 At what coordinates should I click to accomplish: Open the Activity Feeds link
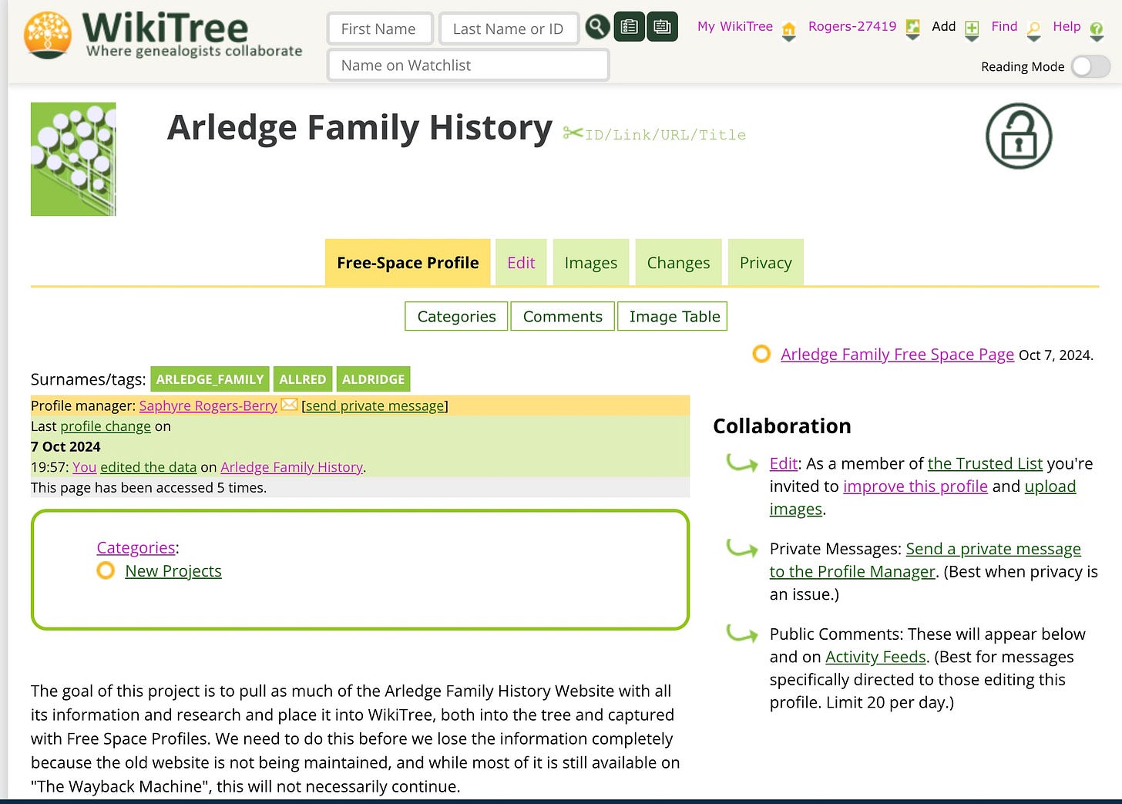pyautogui.click(x=875, y=657)
